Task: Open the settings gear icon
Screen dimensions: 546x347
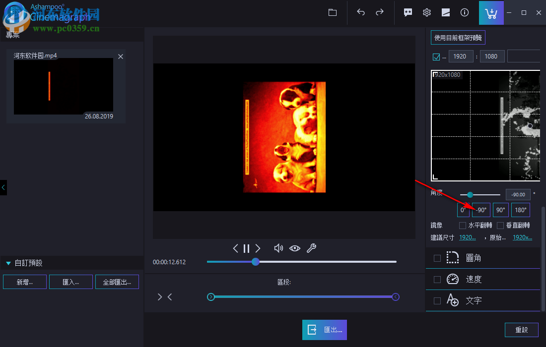Action: coord(426,12)
